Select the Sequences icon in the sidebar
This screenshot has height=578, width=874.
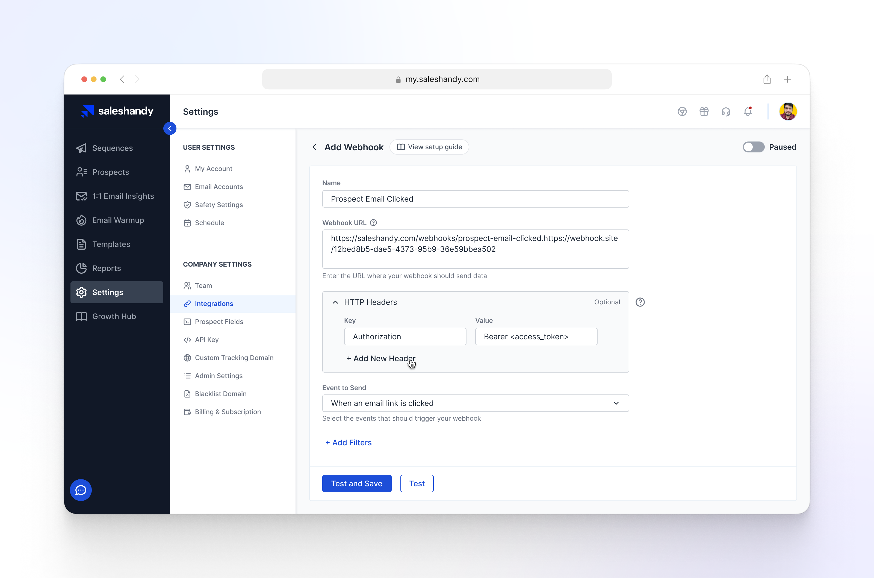click(81, 148)
